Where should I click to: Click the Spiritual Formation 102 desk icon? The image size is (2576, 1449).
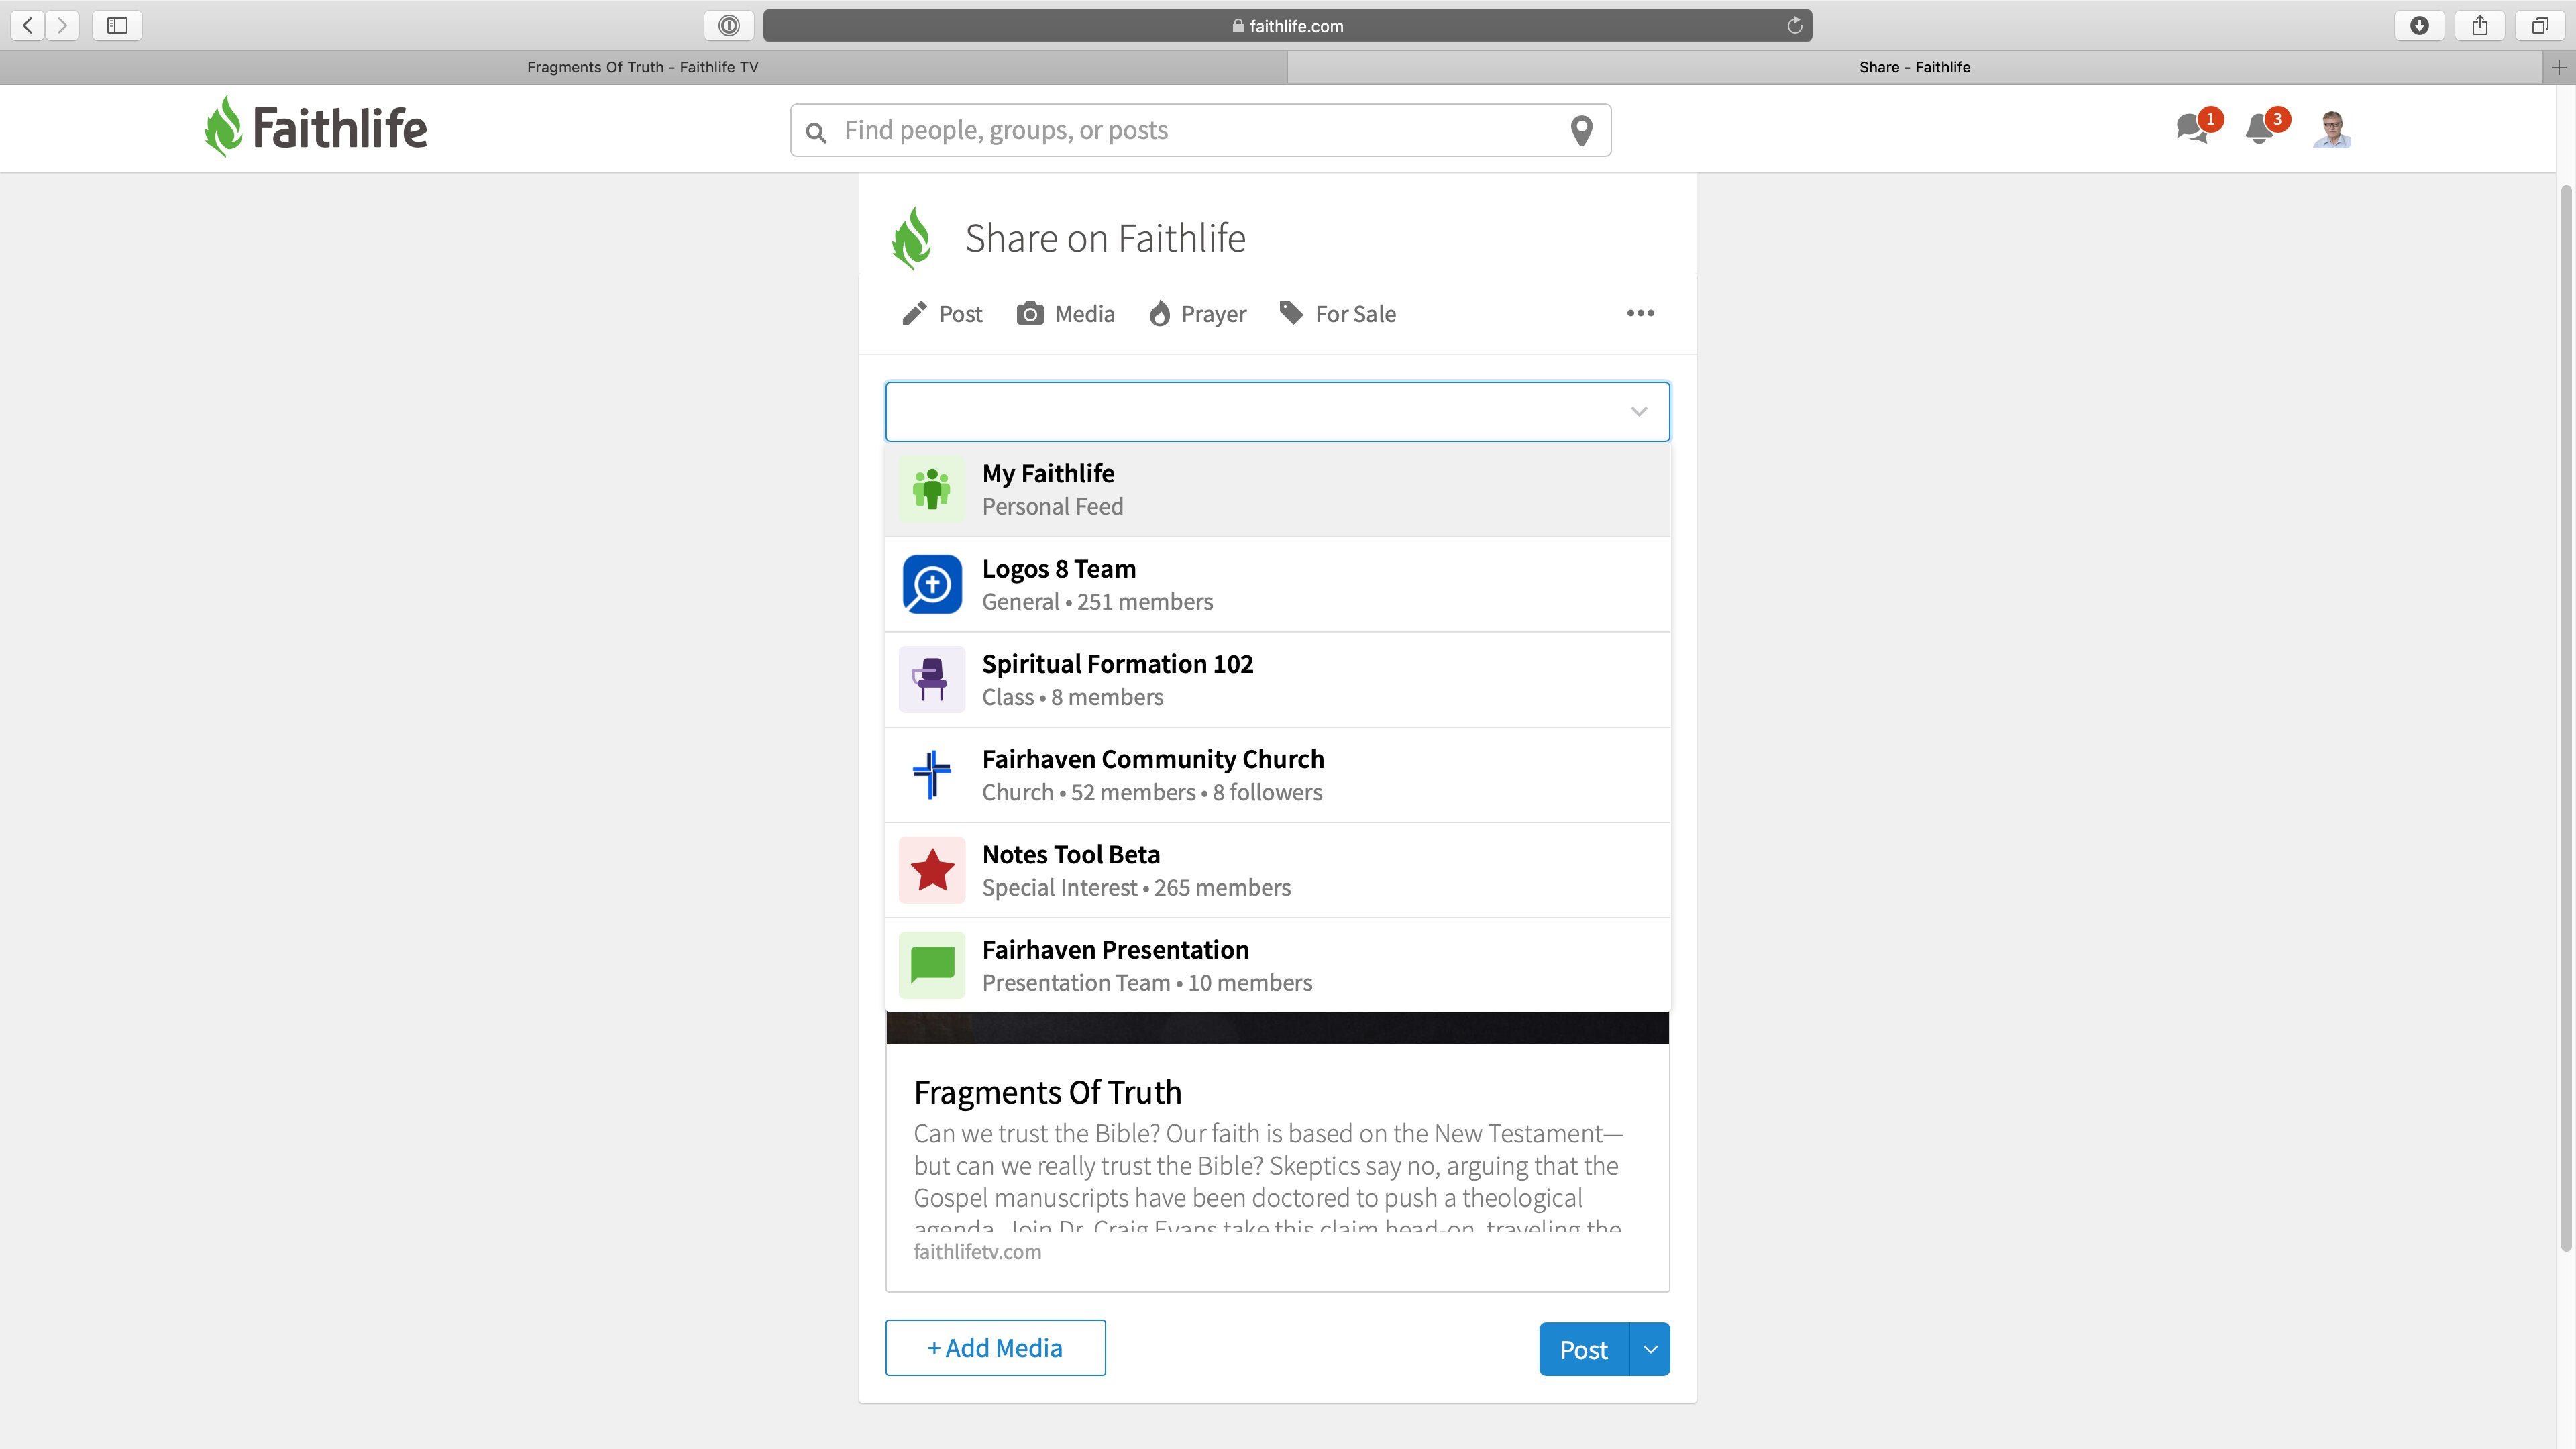[x=931, y=679]
